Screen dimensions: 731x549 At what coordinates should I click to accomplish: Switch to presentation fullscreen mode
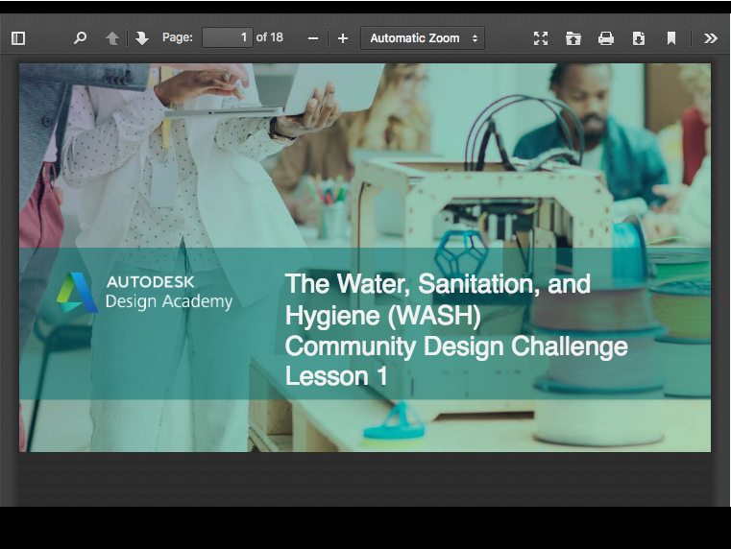(x=541, y=38)
